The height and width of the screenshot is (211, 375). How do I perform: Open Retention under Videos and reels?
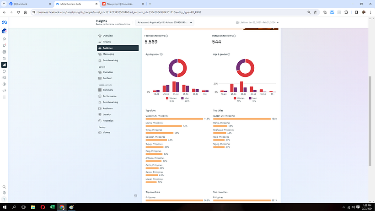(x=118, y=121)
